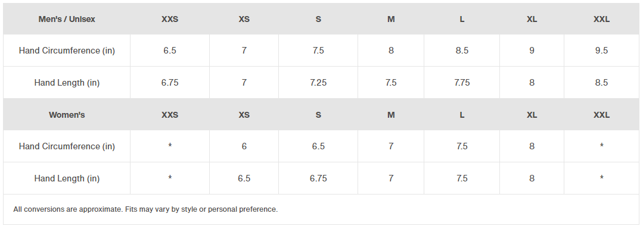643x229 pixels.
Task: Click the conversions approximate disclaimer text
Action: tap(145, 209)
